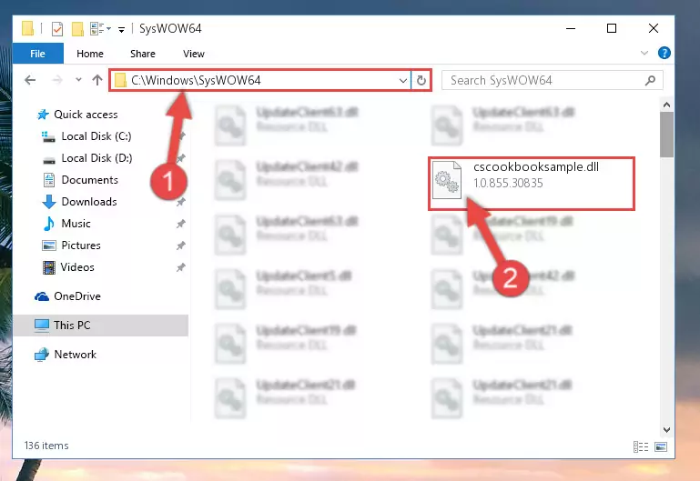Select Network in the navigation pane
The image size is (700, 481).
click(75, 355)
